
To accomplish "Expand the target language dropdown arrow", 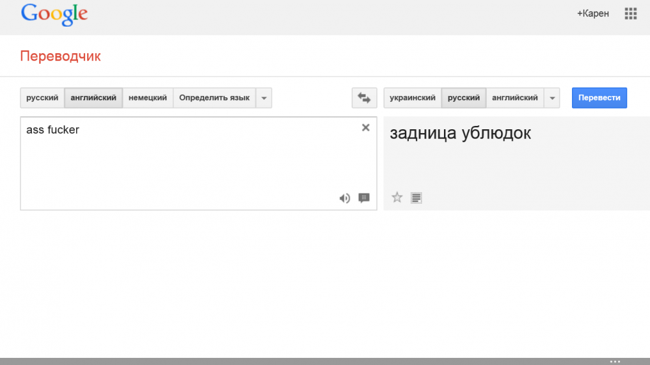I will point(552,98).
